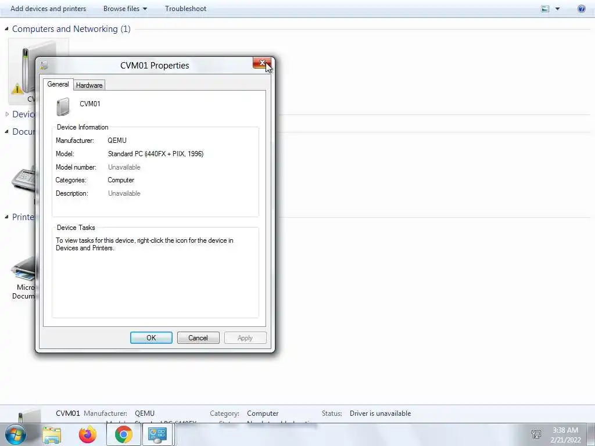Click the CVM01 icon in the dialog
Viewport: 595px width, 446px height.
[63, 107]
